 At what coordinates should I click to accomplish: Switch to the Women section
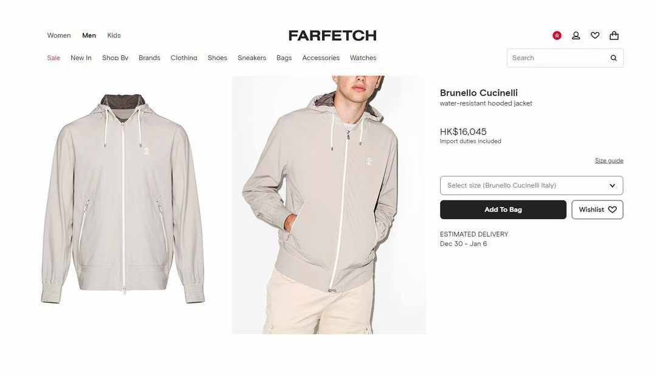click(x=59, y=36)
